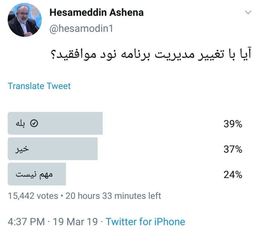Open the tweet options chevron menu
The image size is (256, 234).
pyautogui.click(x=248, y=12)
